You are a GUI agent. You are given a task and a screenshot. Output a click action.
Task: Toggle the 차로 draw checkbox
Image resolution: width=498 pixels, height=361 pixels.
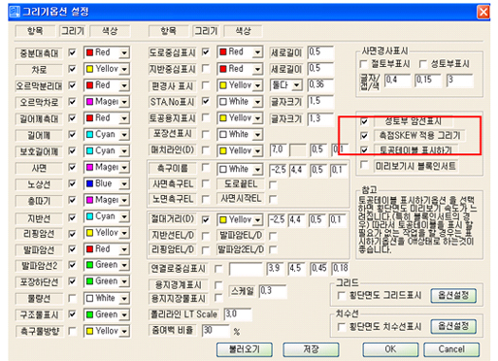73,69
